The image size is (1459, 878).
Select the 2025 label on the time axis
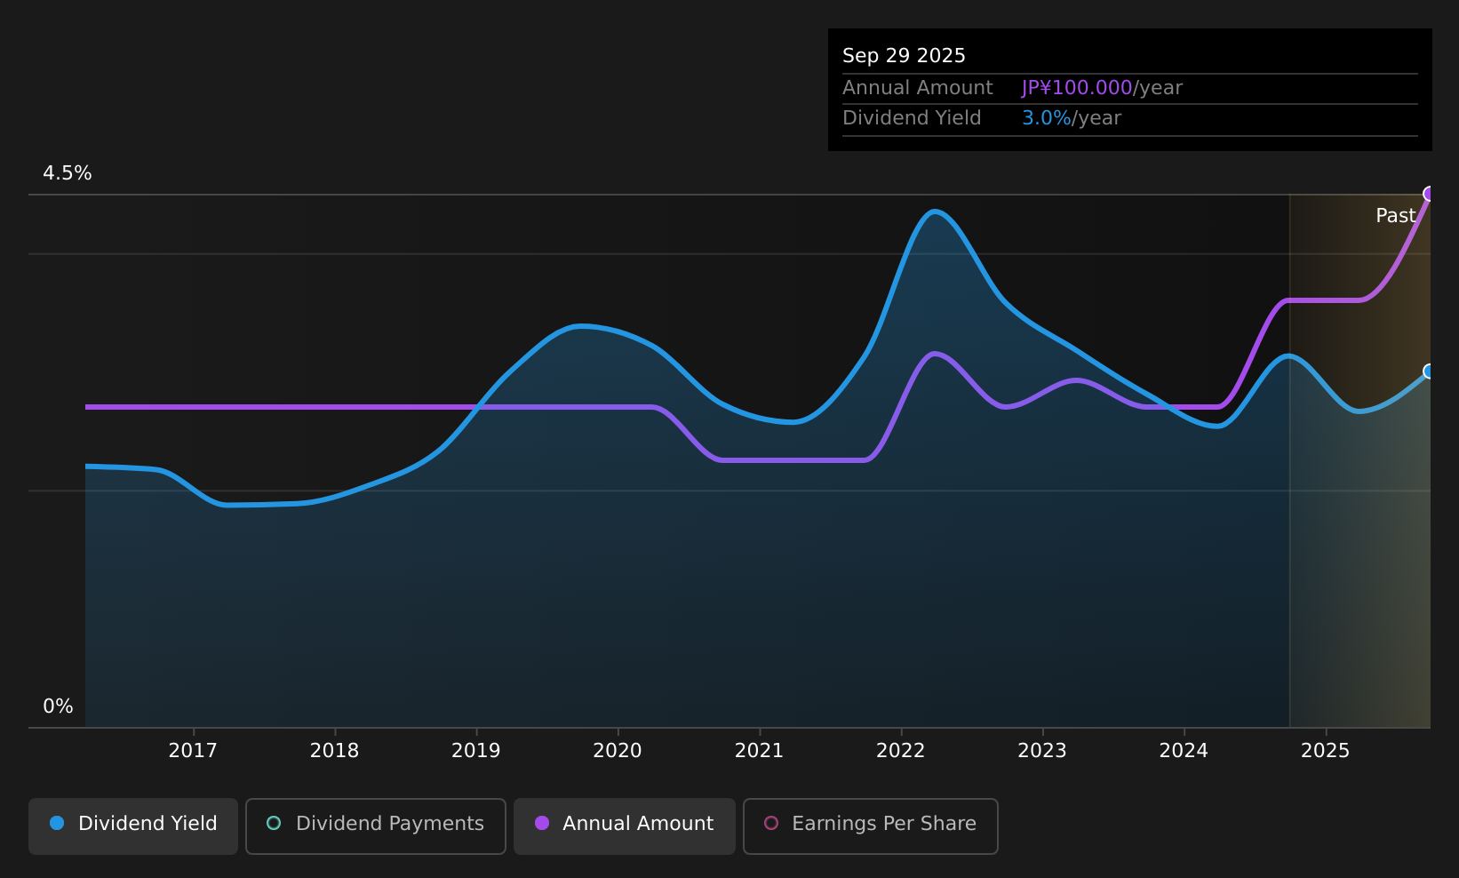coord(1325,750)
